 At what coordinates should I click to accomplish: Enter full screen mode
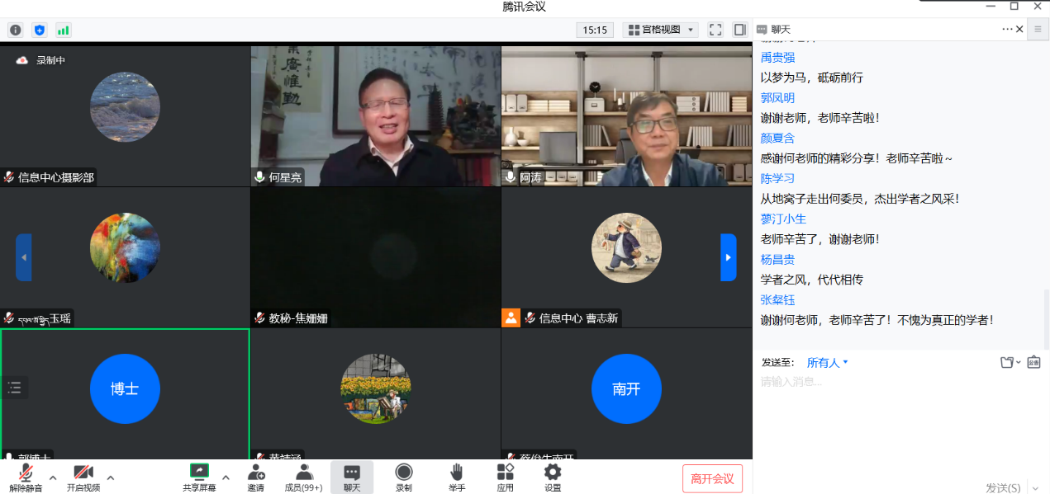(715, 30)
